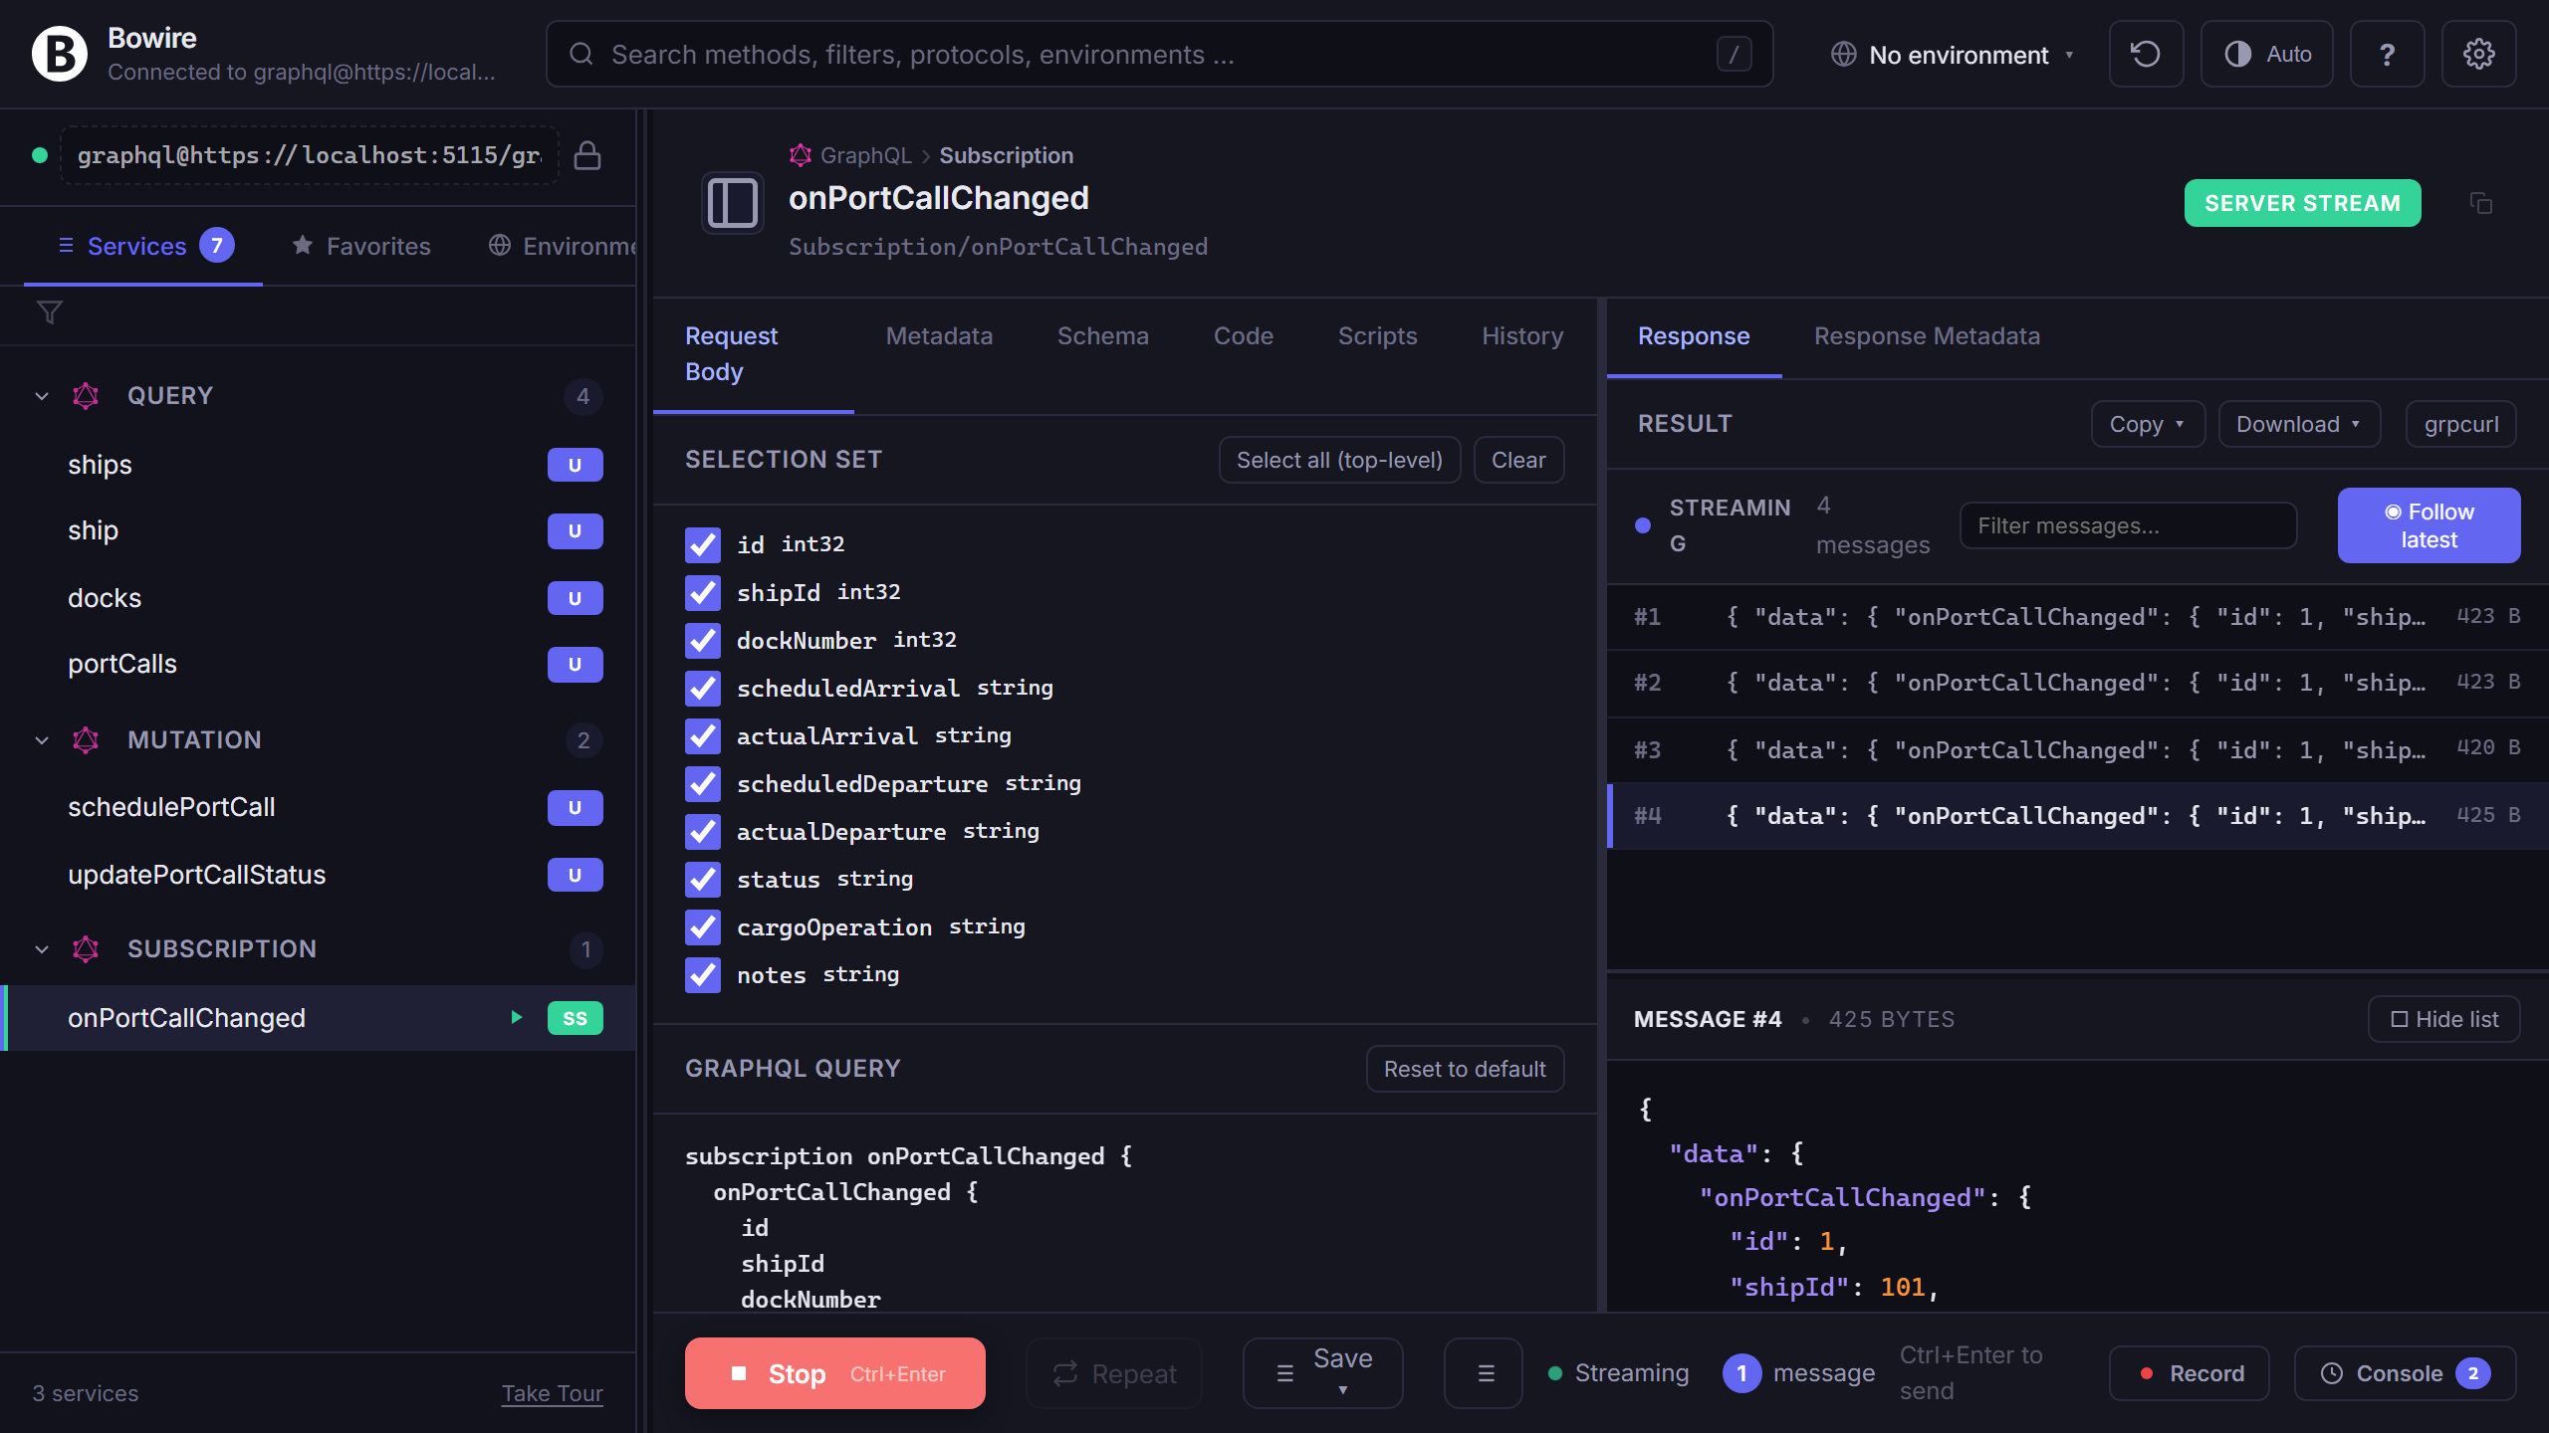
Task: Toggle Follow latest messages
Action: pos(2429,525)
